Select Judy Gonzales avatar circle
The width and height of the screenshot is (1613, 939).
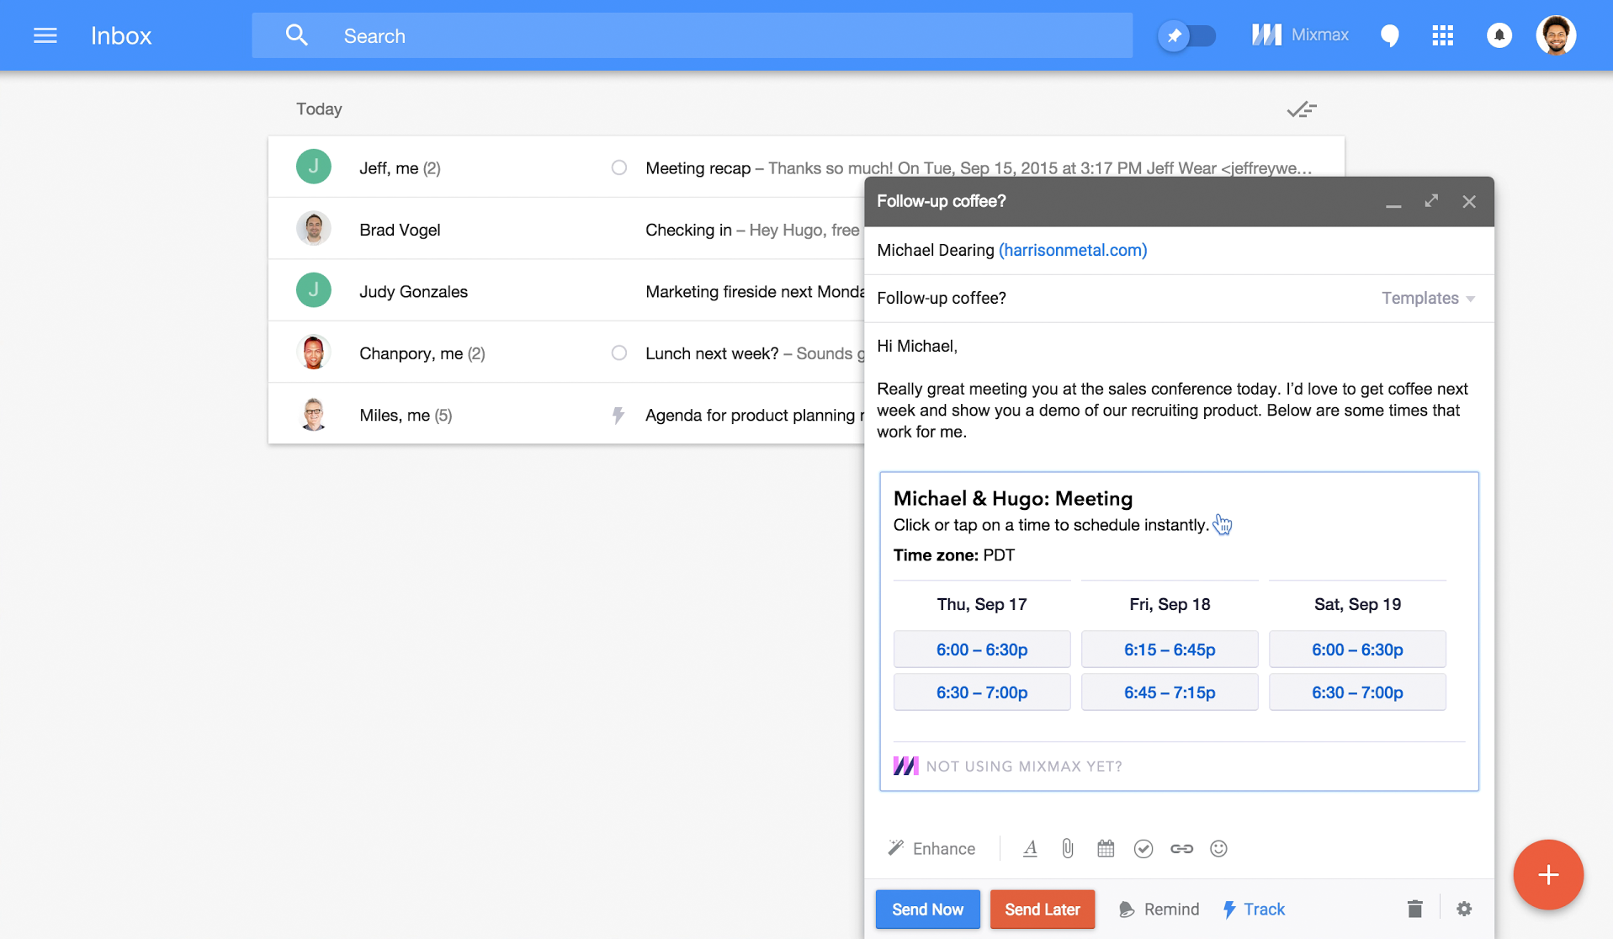tap(313, 290)
